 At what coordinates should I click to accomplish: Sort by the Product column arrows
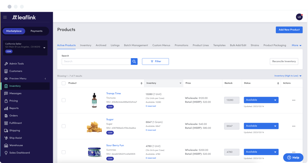(x=141, y=83)
